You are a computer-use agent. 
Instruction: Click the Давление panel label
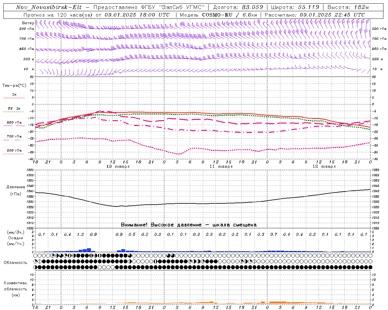click(x=16, y=187)
